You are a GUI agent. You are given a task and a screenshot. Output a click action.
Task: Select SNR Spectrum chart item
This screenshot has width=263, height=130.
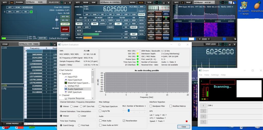74,92
